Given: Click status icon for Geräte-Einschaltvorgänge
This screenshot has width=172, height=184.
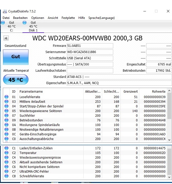Looking at the screenshot, I should pyautogui.click(x=6, y=134).
